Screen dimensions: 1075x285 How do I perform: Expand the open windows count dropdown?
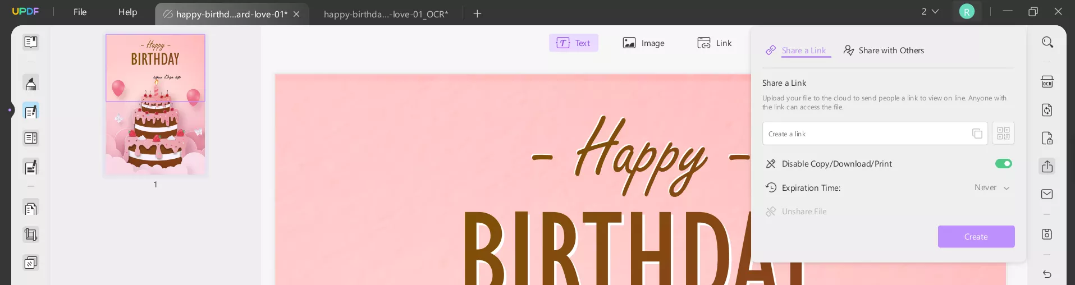coord(930,11)
